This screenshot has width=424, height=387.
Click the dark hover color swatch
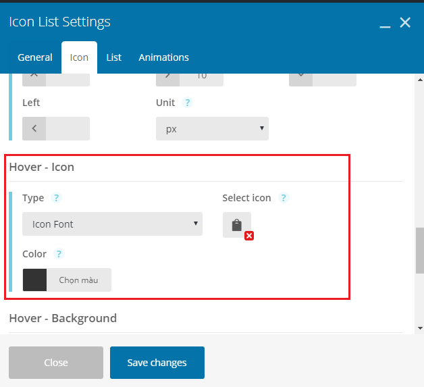coord(34,280)
